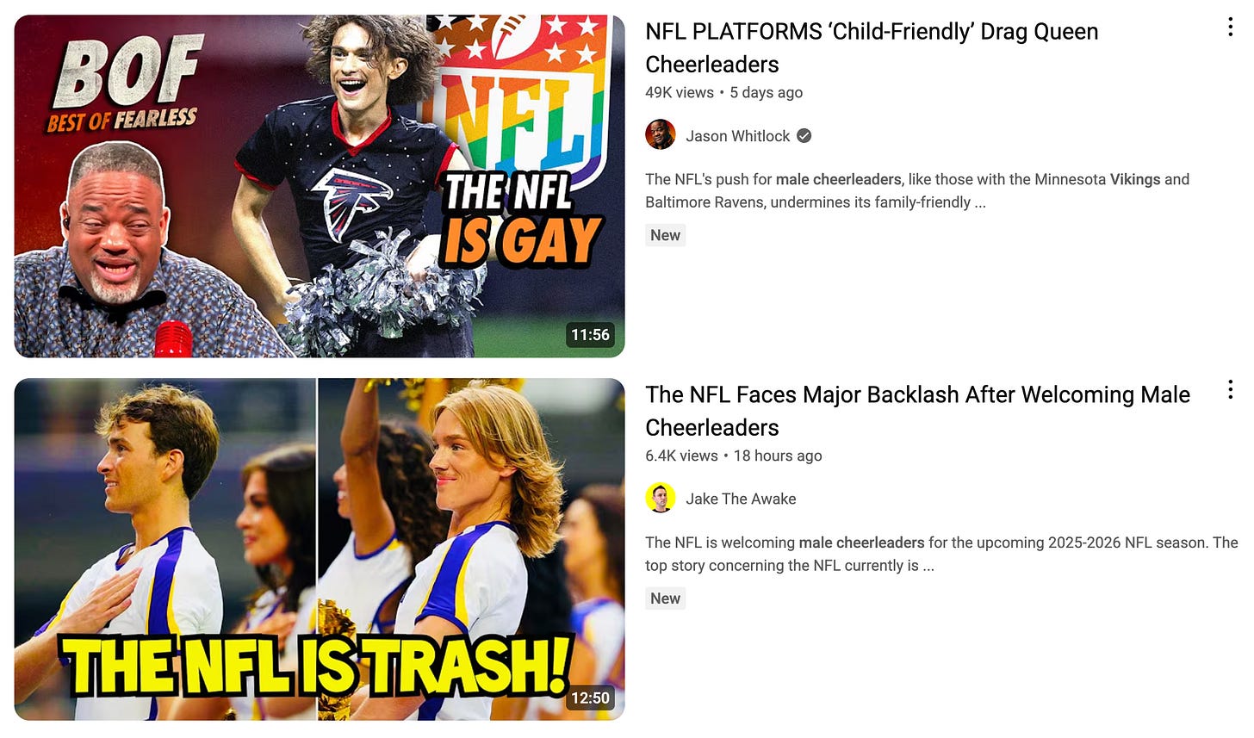The width and height of the screenshot is (1254, 738).
Task: Click the New badge under first video
Action: [x=665, y=235]
